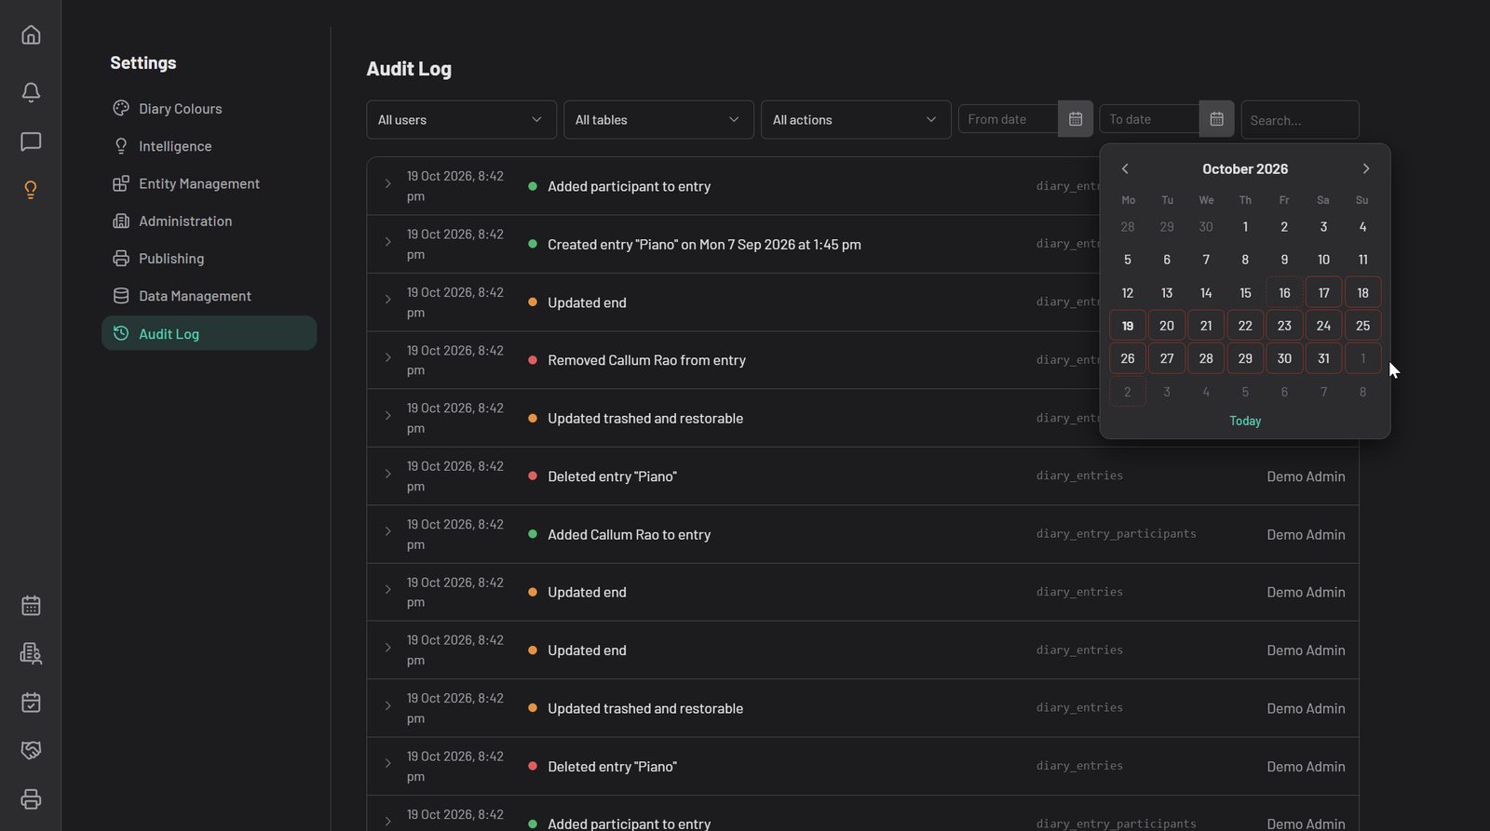Click the To date calendar picker icon
Image resolution: width=1490 pixels, height=831 pixels.
pos(1216,119)
